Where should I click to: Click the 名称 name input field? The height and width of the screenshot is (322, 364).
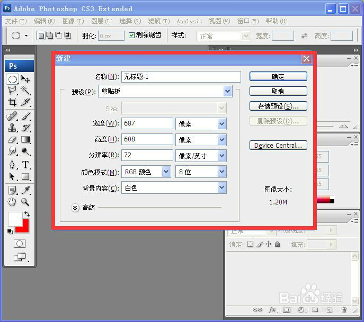pos(181,77)
